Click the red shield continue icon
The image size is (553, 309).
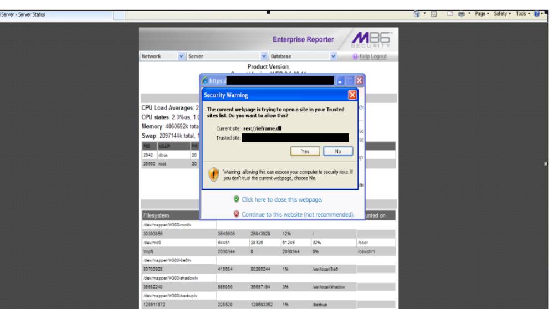[236, 214]
